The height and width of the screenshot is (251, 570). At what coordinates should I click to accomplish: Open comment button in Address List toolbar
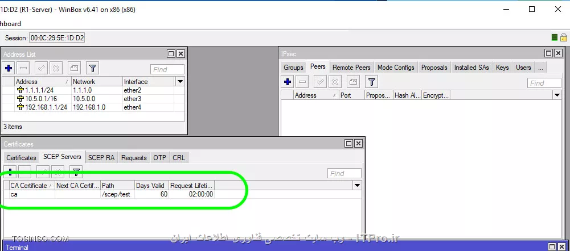(74, 68)
